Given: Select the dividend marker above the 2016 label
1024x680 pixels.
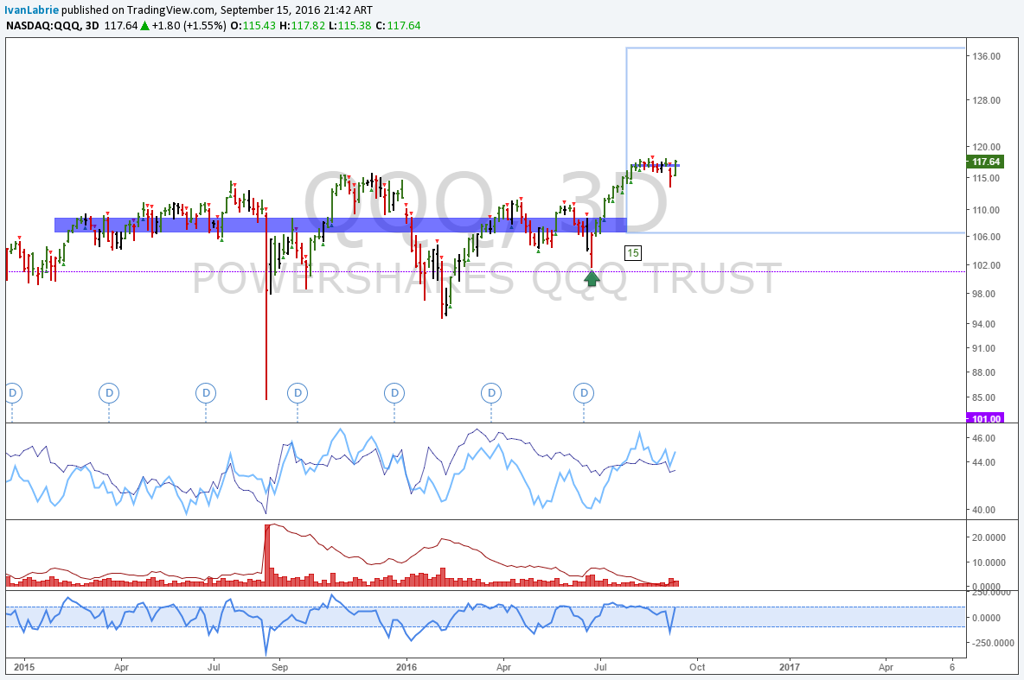Looking at the screenshot, I should point(394,393).
